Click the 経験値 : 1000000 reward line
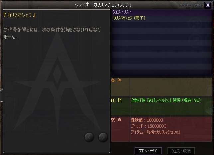214x155 pixels. [x=147, y=120]
